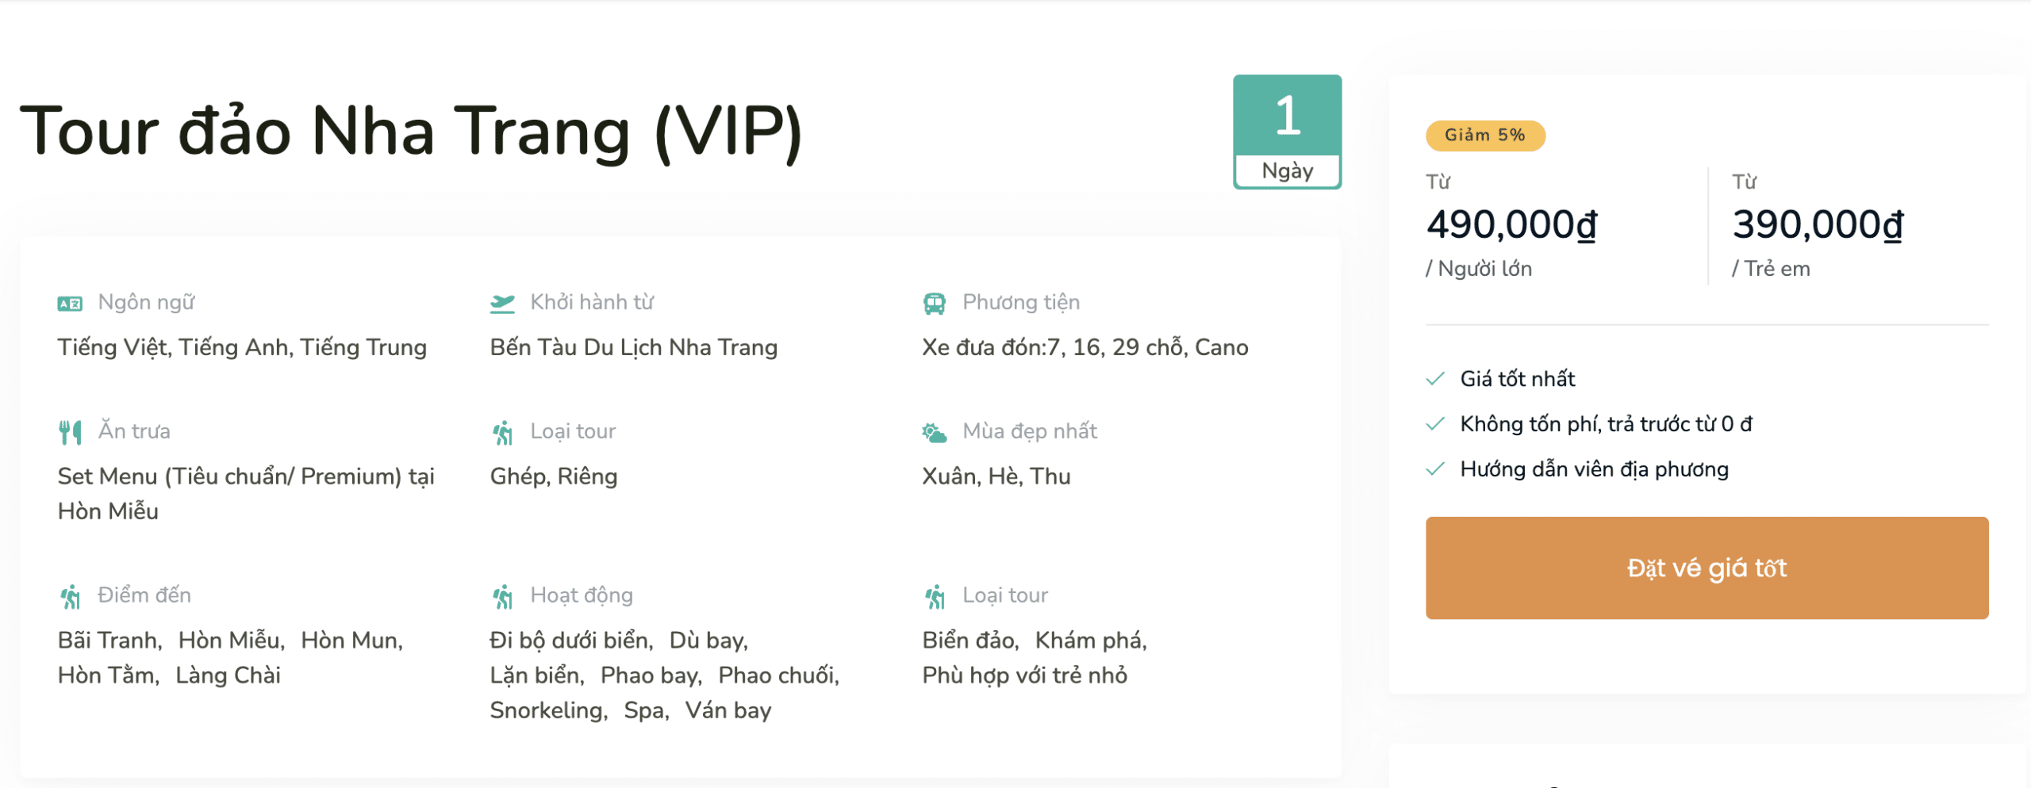Expand the Hòn Mun destination item

[352, 640]
